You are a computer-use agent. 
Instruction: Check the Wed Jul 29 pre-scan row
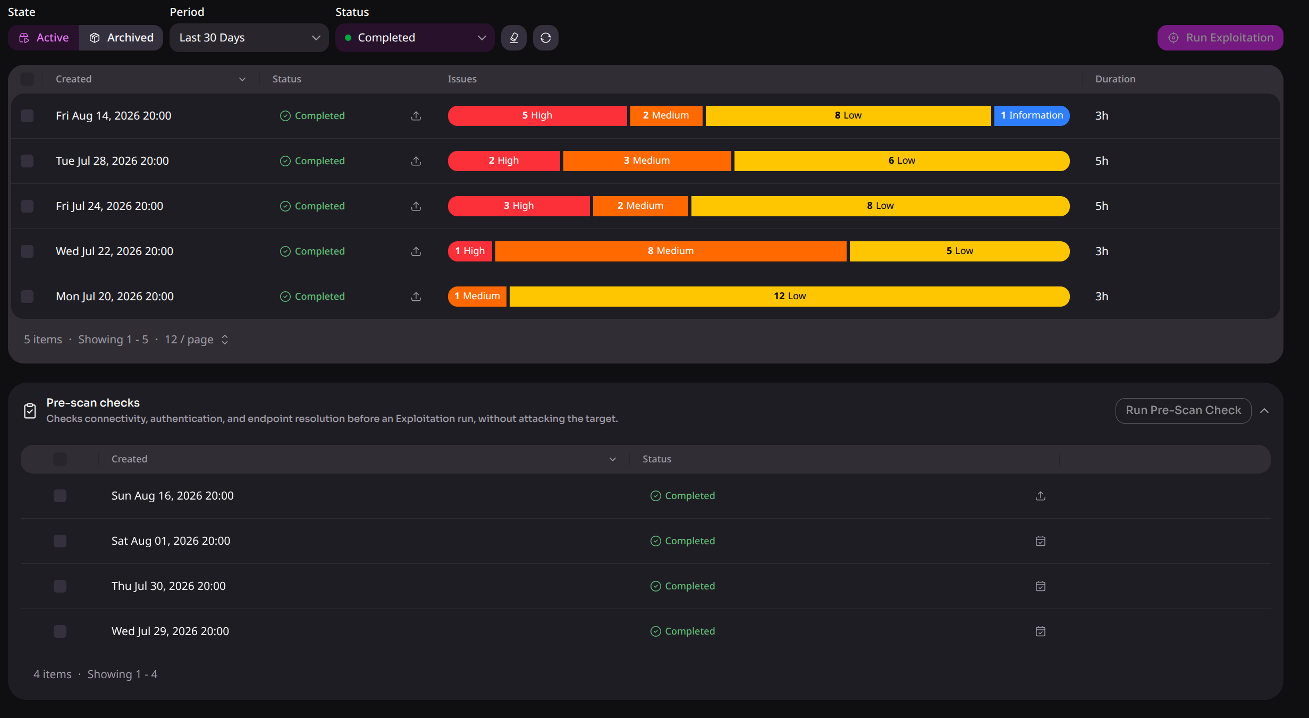60,631
